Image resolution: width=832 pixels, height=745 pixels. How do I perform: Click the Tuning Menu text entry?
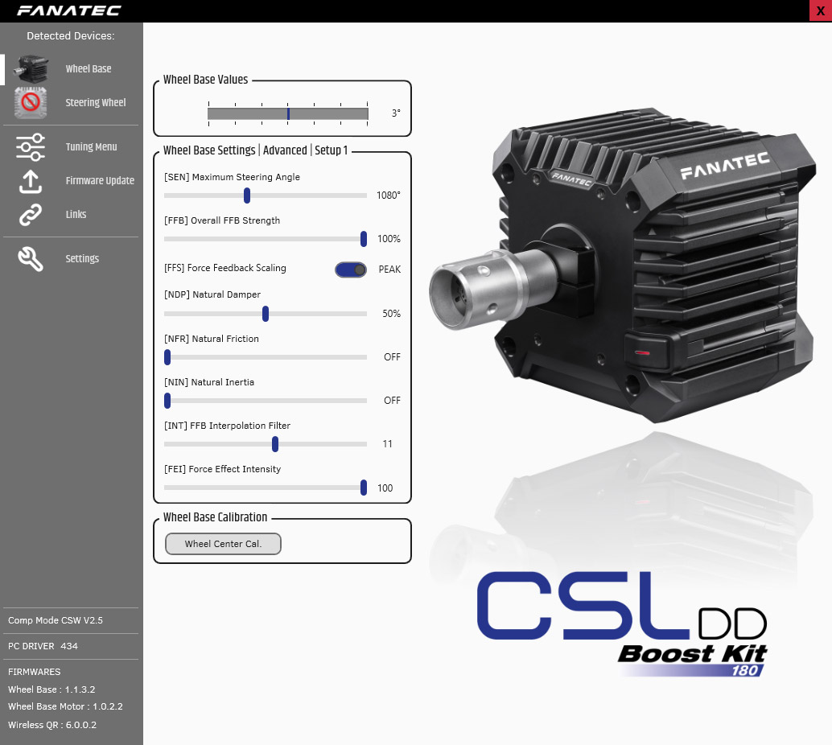tap(91, 147)
